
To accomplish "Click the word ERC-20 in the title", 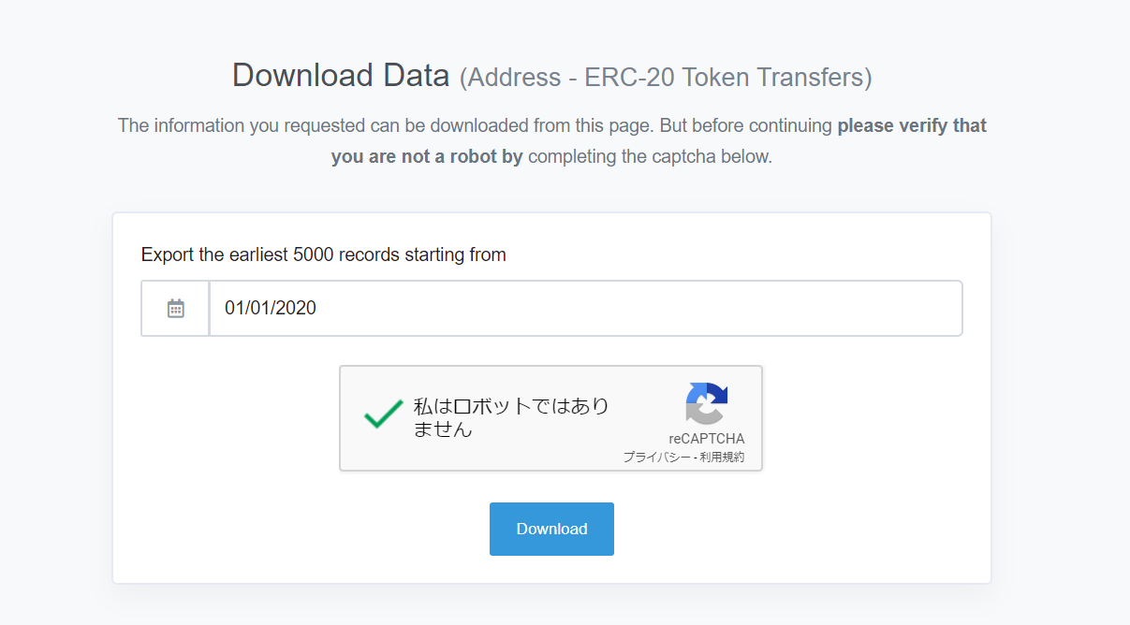I will coord(630,78).
